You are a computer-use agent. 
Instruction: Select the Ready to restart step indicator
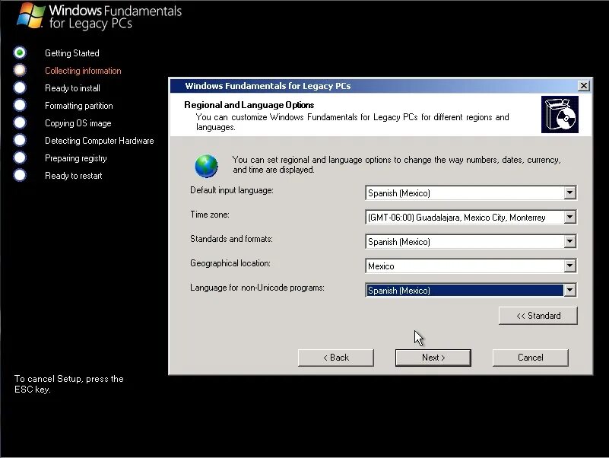point(20,176)
